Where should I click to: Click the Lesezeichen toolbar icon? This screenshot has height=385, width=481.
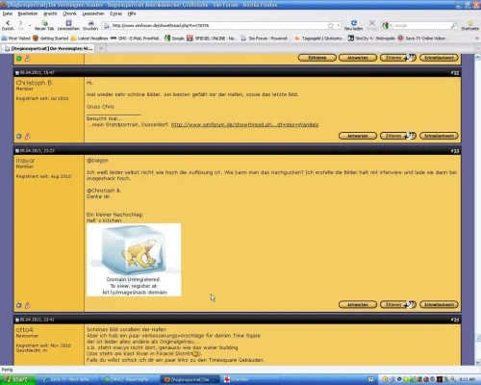pyautogui.click(x=68, y=25)
